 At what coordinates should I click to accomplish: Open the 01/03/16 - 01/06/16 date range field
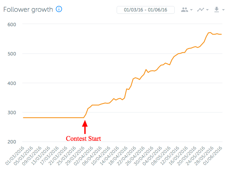pos(145,10)
